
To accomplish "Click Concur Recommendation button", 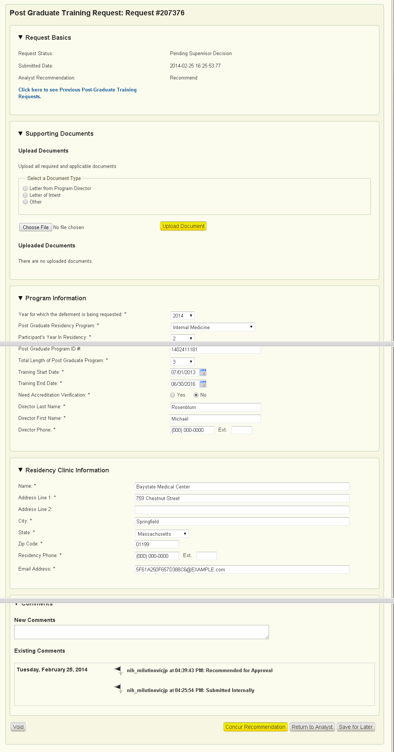I will click(x=255, y=727).
